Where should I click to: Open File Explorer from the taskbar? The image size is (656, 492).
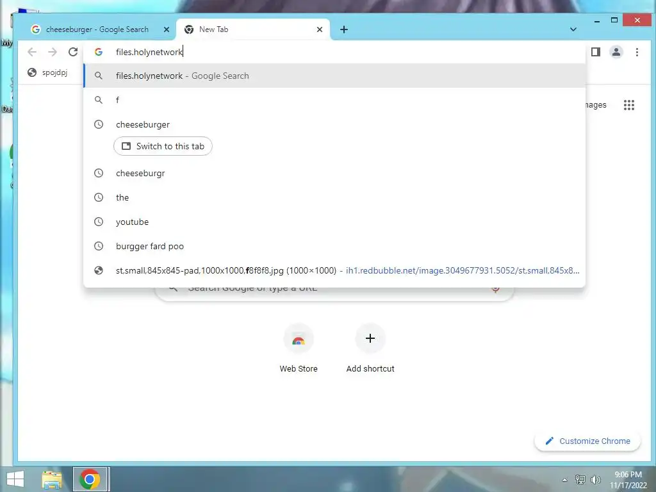point(52,479)
